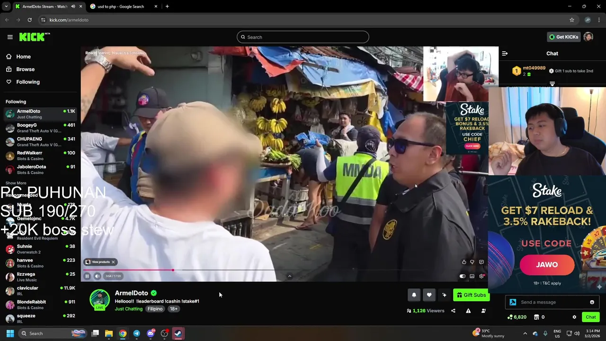Viewport: 606px width, 341px height.
Task: Open the Suhnie recommended channel
Action: coord(40,249)
